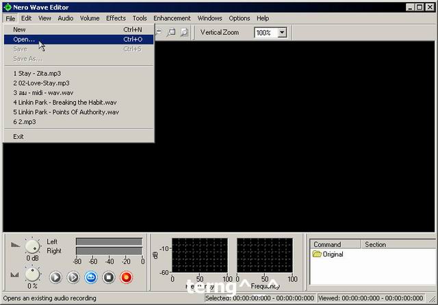Viewport: 438px width, 305px height.
Task: Click the left spectrum analyzer graph
Action: 200,255
